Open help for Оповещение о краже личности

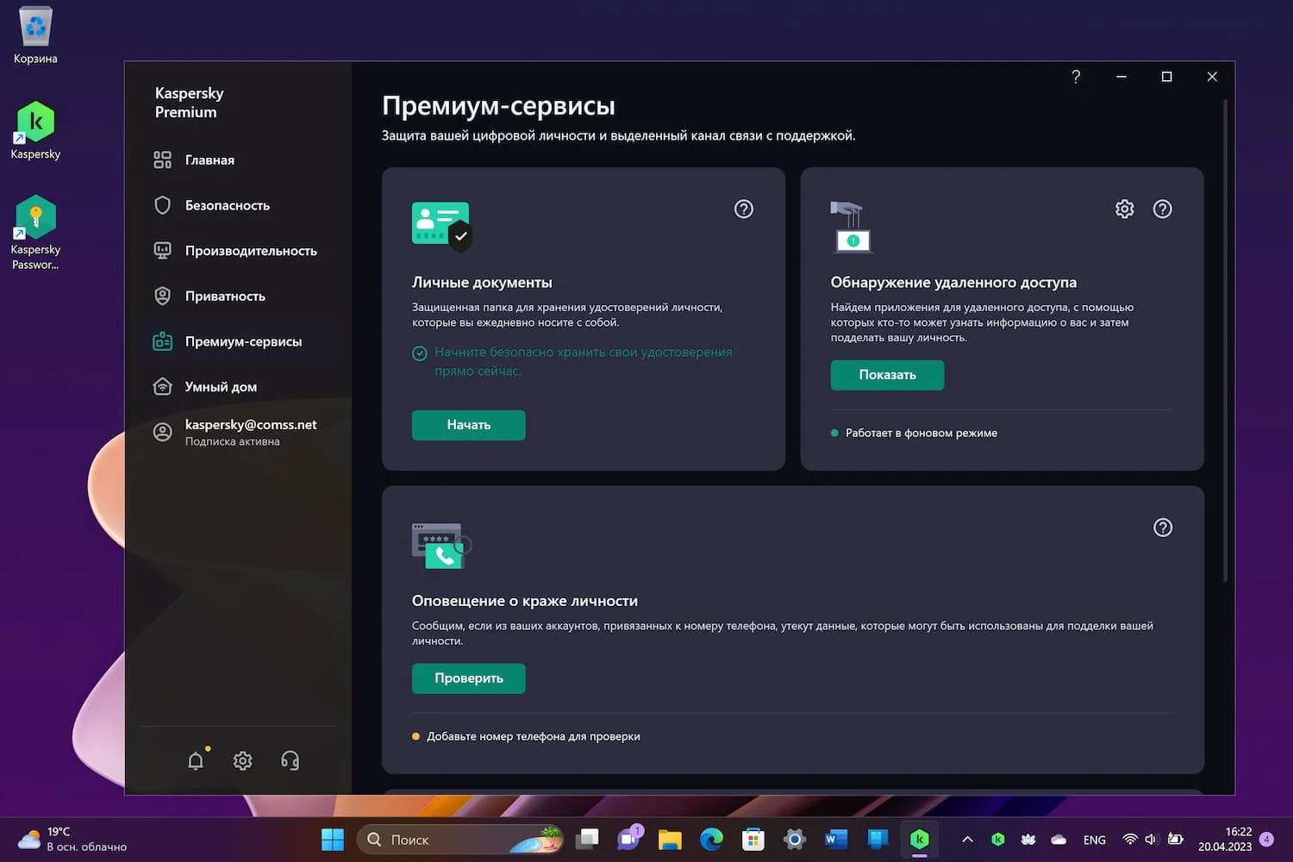pyautogui.click(x=1162, y=528)
